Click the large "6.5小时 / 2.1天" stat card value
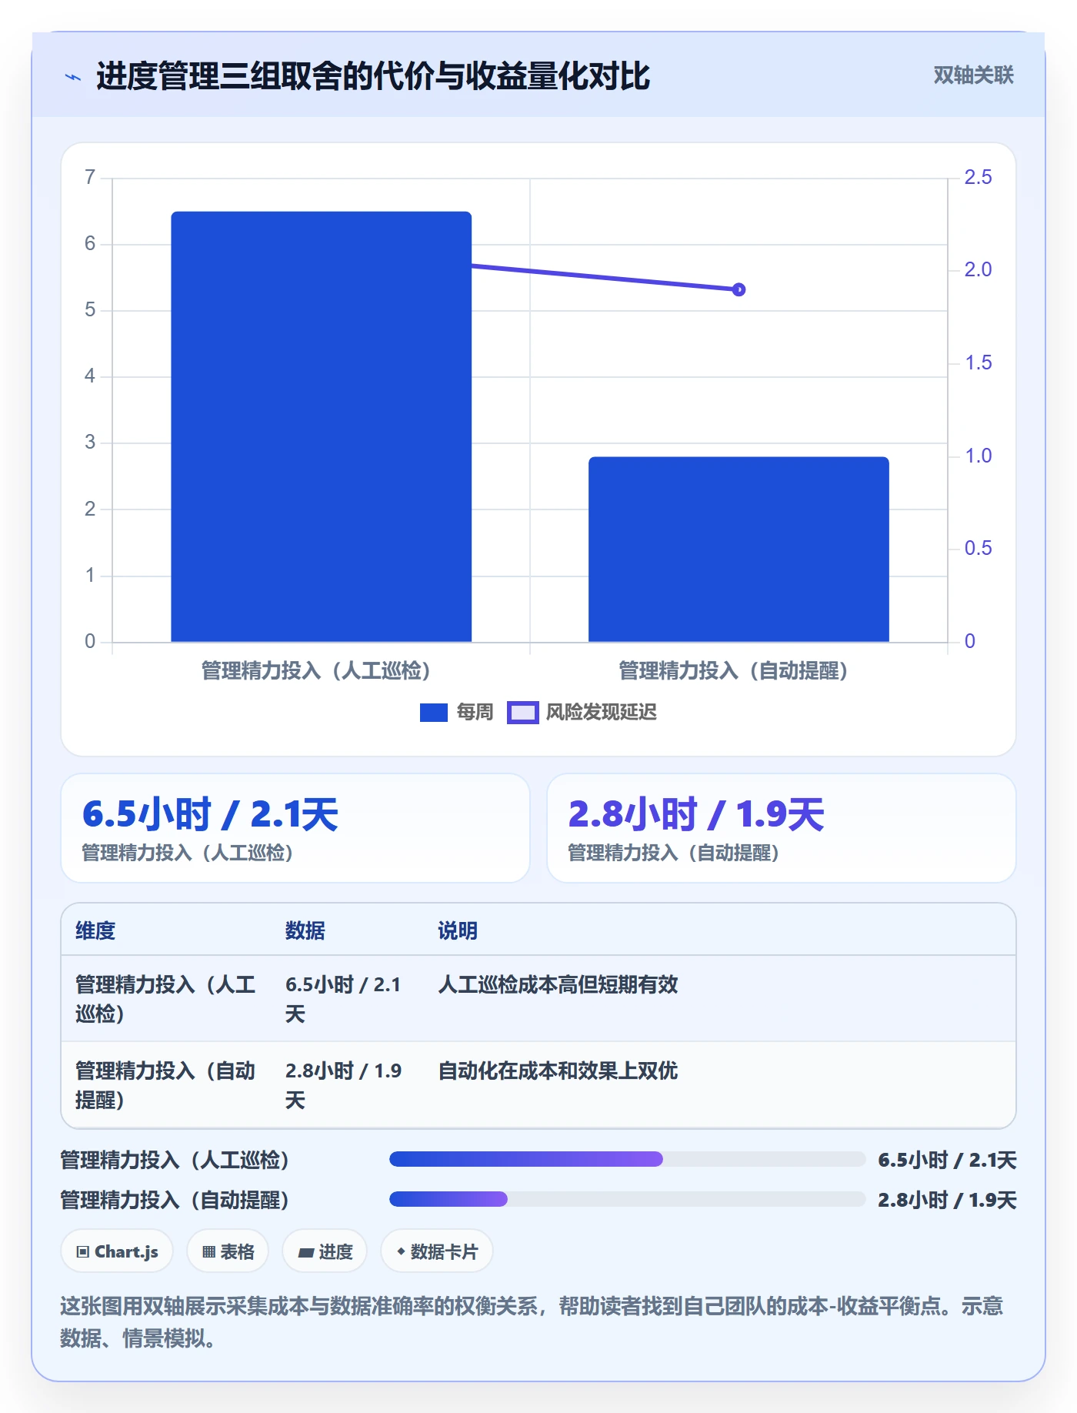The image size is (1077, 1413). click(x=210, y=814)
